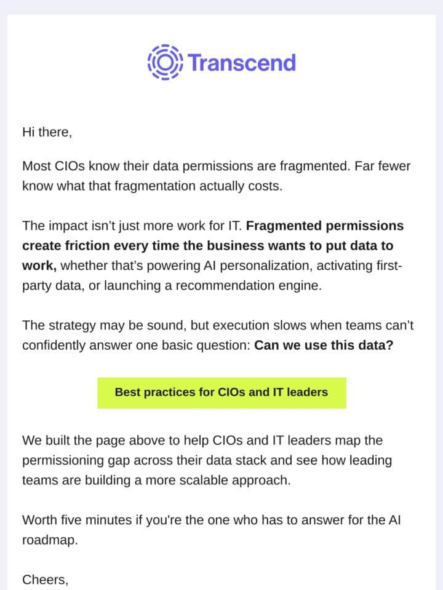Select the bold phrase "Fragmented permissions"
The height and width of the screenshot is (590, 443).
(325, 226)
